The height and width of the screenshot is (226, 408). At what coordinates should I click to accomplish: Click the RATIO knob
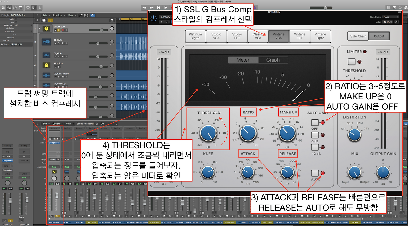click(248, 134)
